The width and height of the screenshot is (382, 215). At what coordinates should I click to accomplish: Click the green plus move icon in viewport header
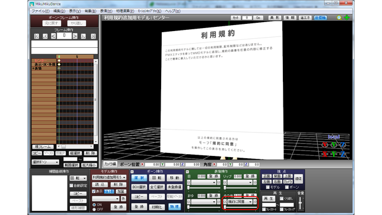347,17
